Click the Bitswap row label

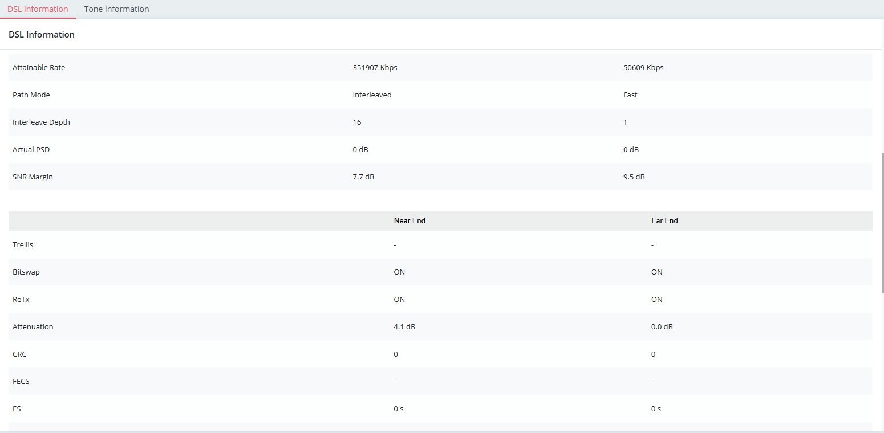coord(26,272)
